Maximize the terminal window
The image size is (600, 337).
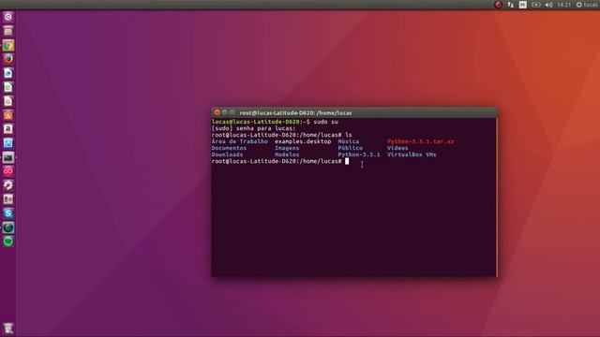[232, 112]
